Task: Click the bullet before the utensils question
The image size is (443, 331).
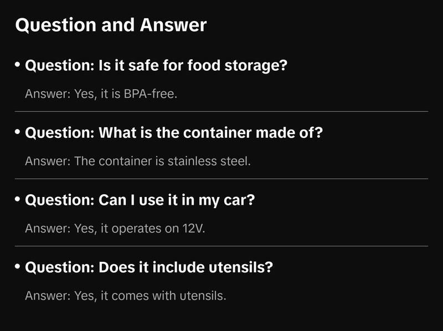Action: 18,267
